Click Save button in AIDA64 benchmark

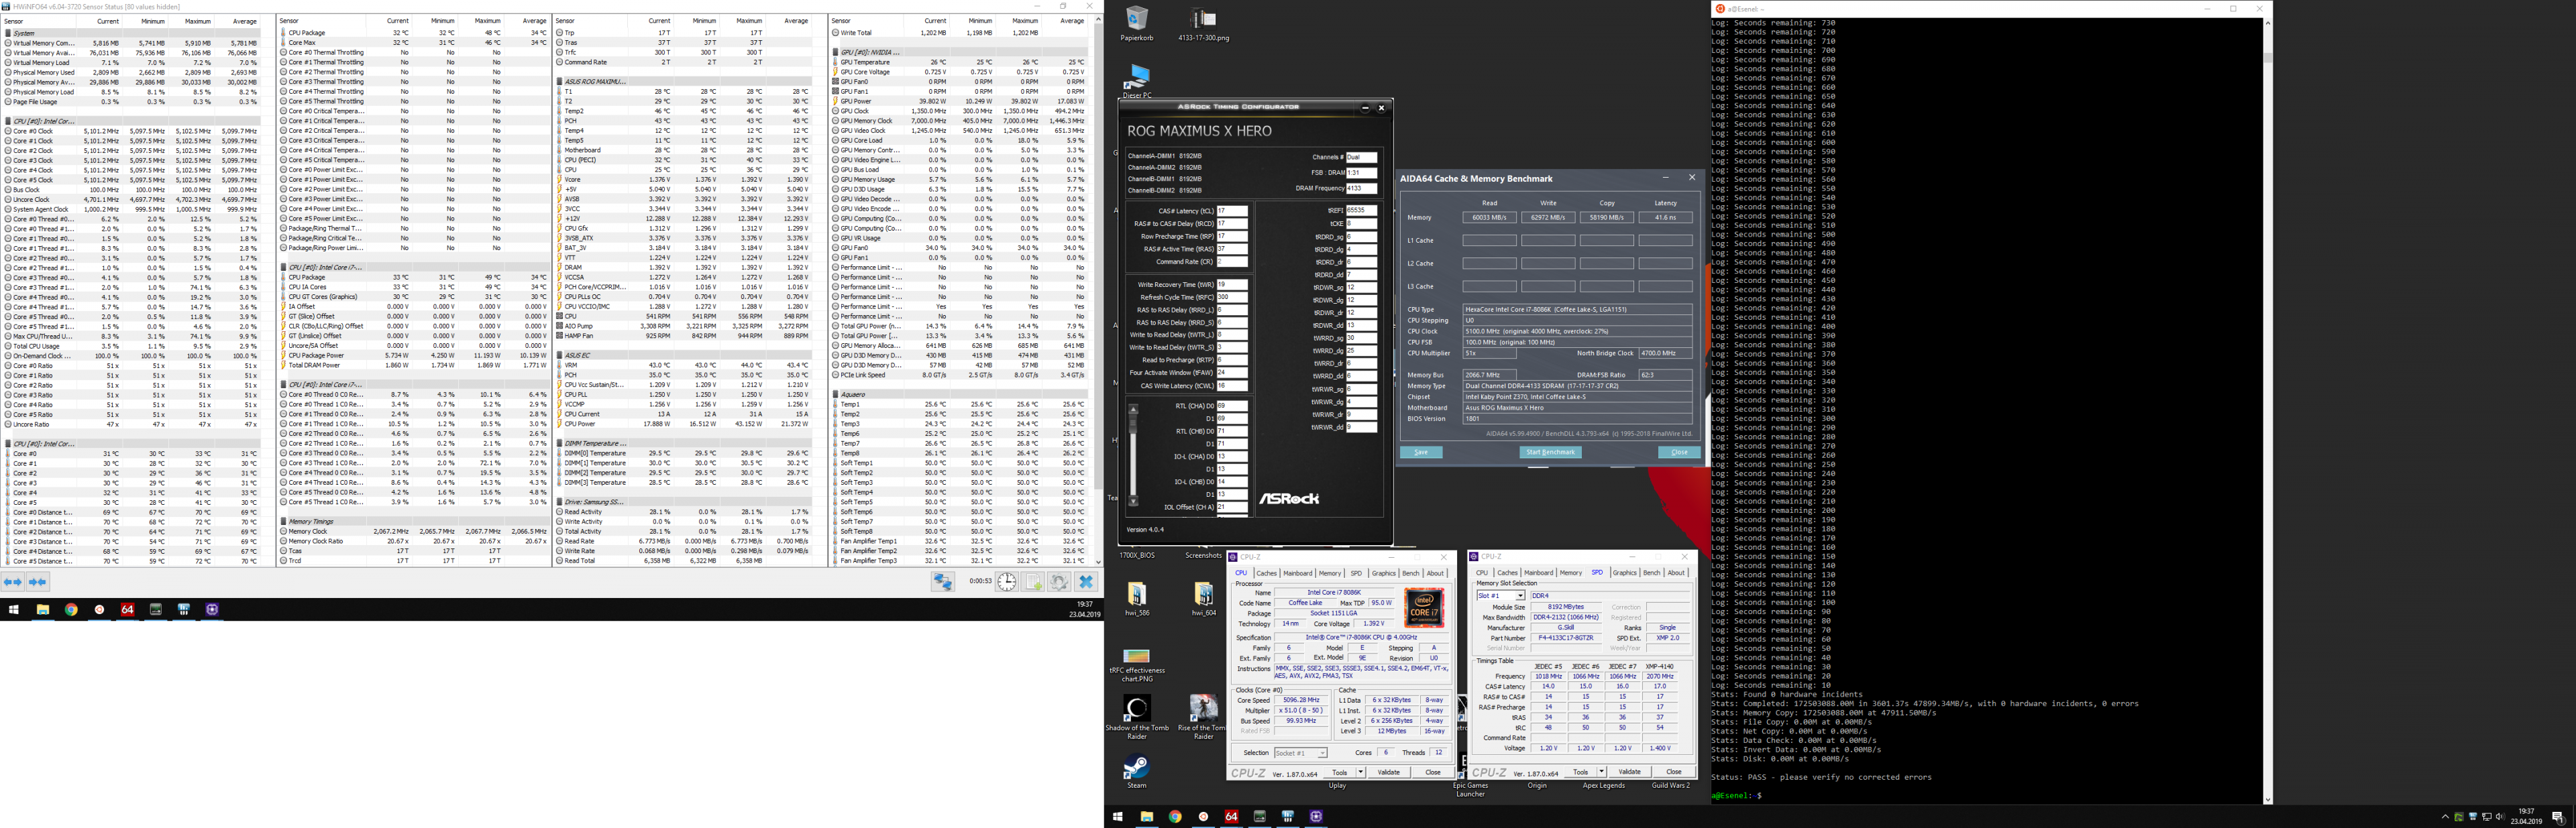click(1421, 452)
